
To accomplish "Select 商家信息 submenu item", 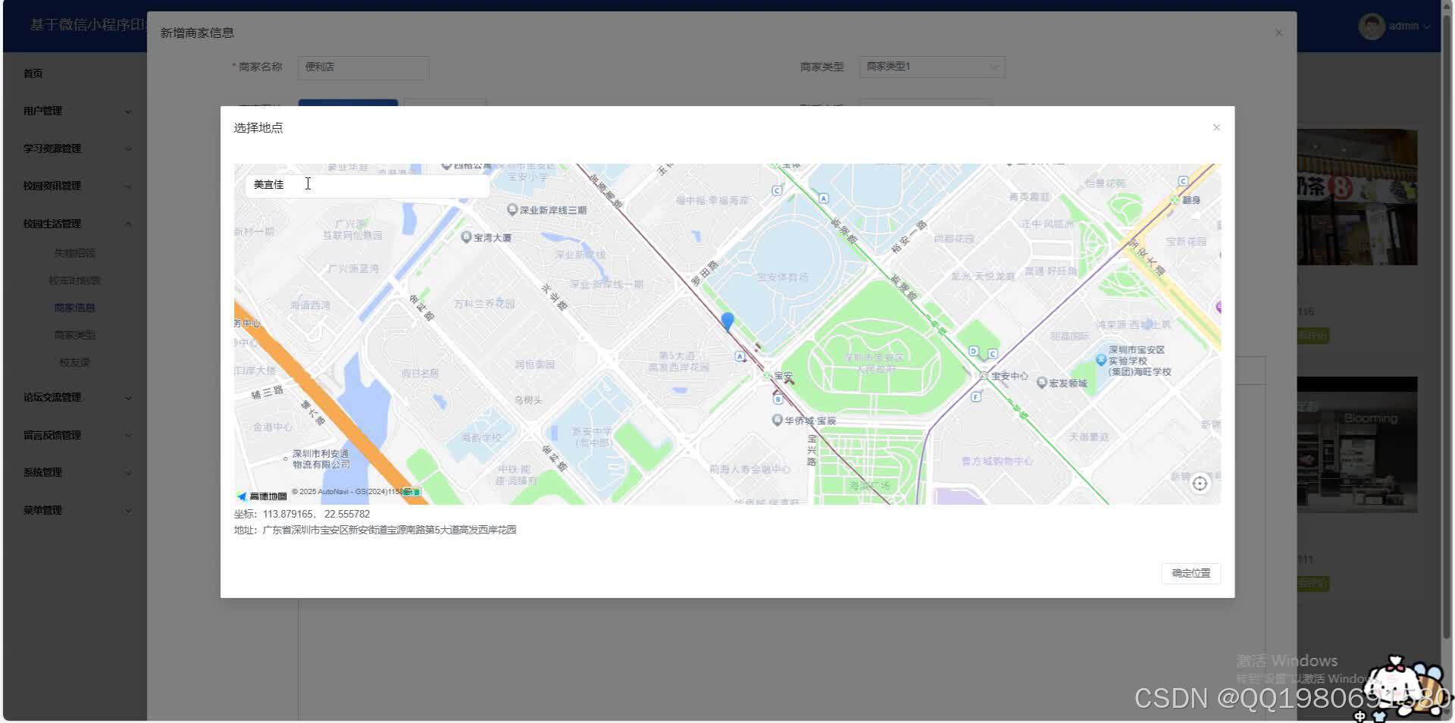I will [75, 308].
